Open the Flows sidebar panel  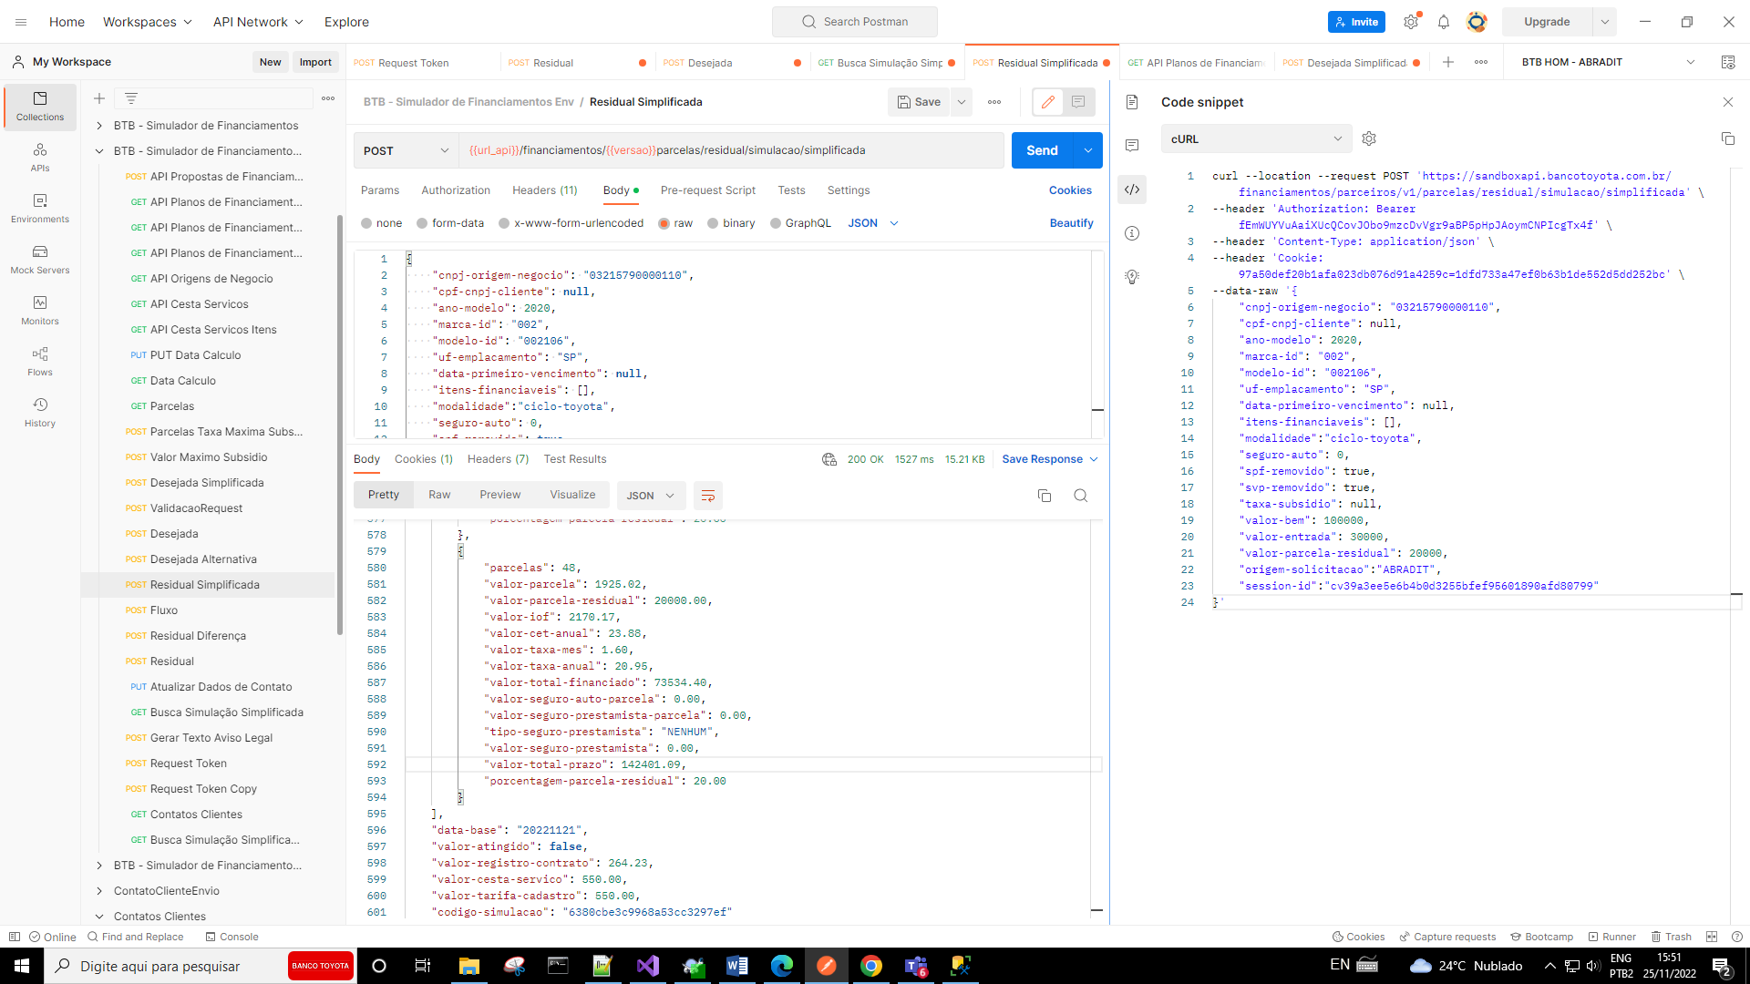coord(40,362)
